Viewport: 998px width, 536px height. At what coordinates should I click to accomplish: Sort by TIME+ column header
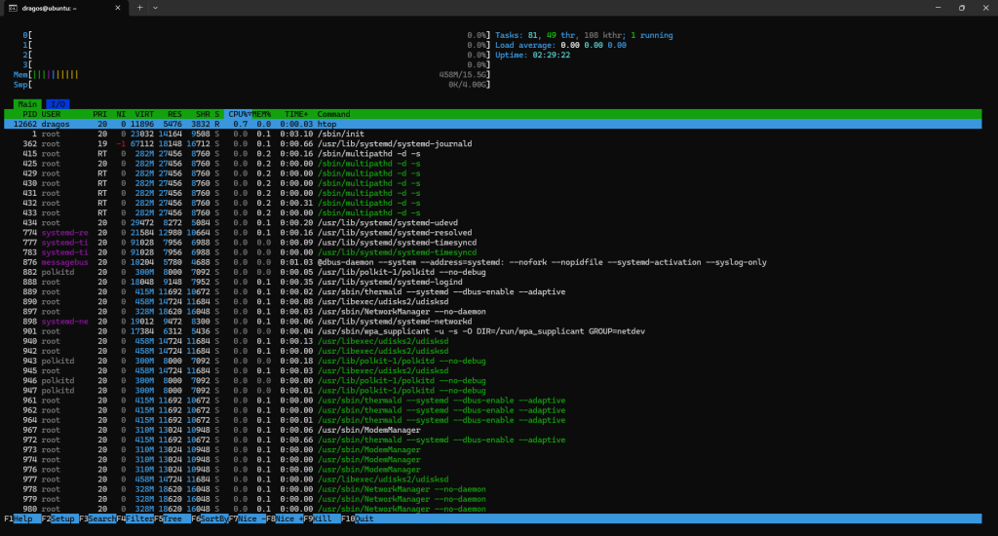296,114
